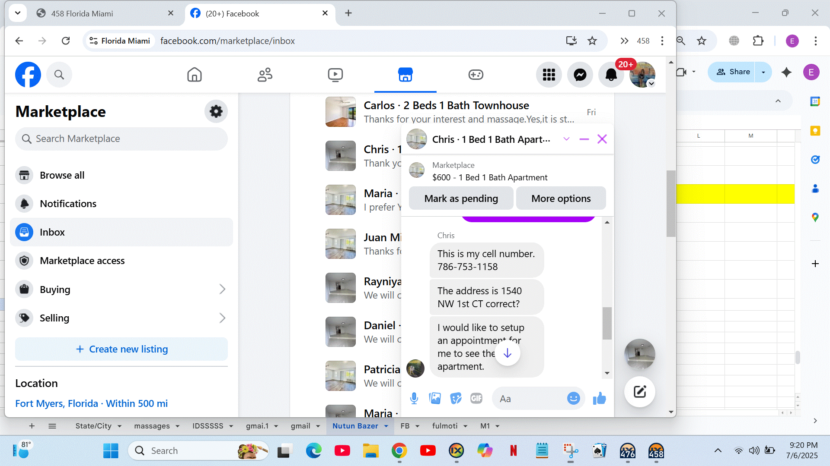830x466 pixels.
Task: Open Chris chat options dropdown chevron
Action: coord(566,139)
